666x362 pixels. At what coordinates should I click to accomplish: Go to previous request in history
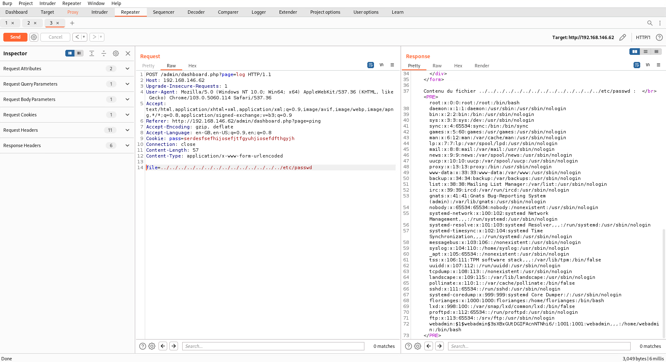pos(77,37)
